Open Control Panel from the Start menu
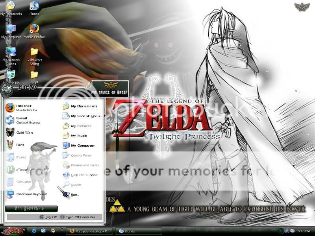 coord(81,155)
